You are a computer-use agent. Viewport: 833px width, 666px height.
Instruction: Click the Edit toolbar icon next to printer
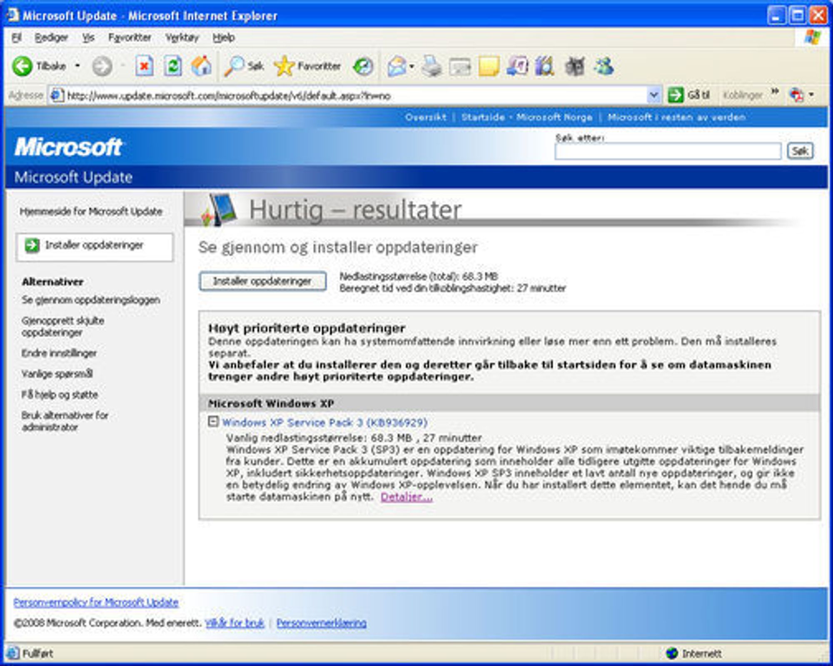coord(460,67)
